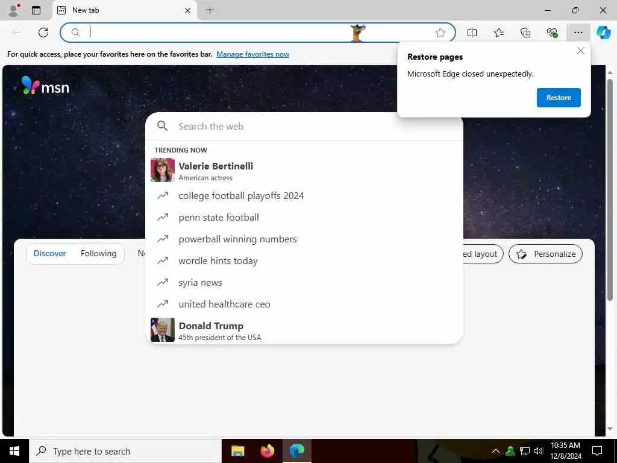Image resolution: width=617 pixels, height=463 pixels.
Task: Open the network tray icon
Action: click(525, 451)
